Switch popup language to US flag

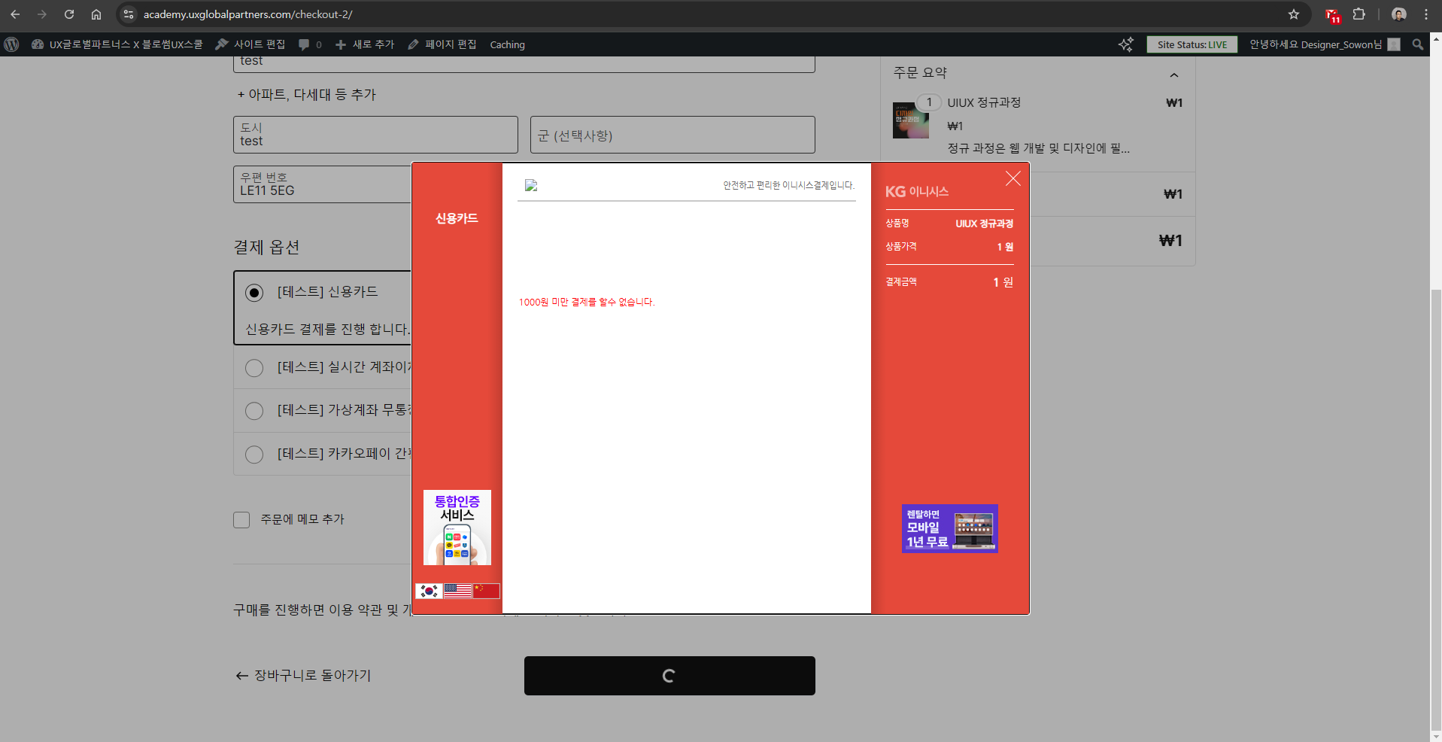(457, 591)
